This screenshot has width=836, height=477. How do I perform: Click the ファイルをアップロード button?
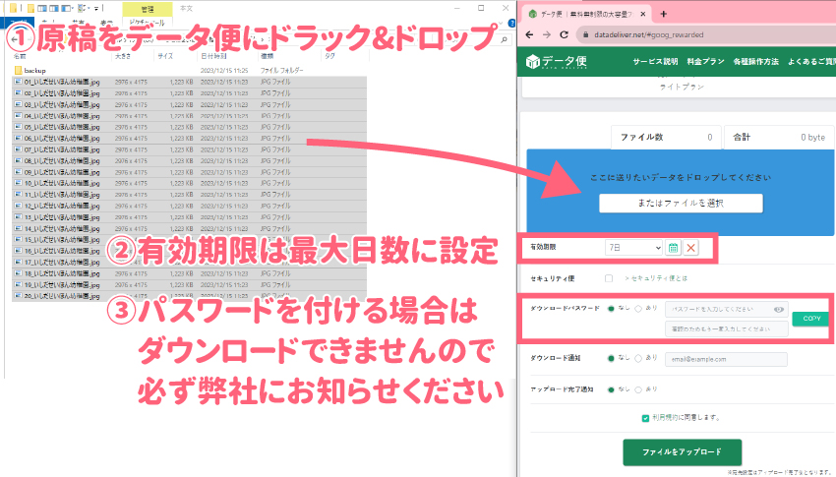tap(682, 452)
